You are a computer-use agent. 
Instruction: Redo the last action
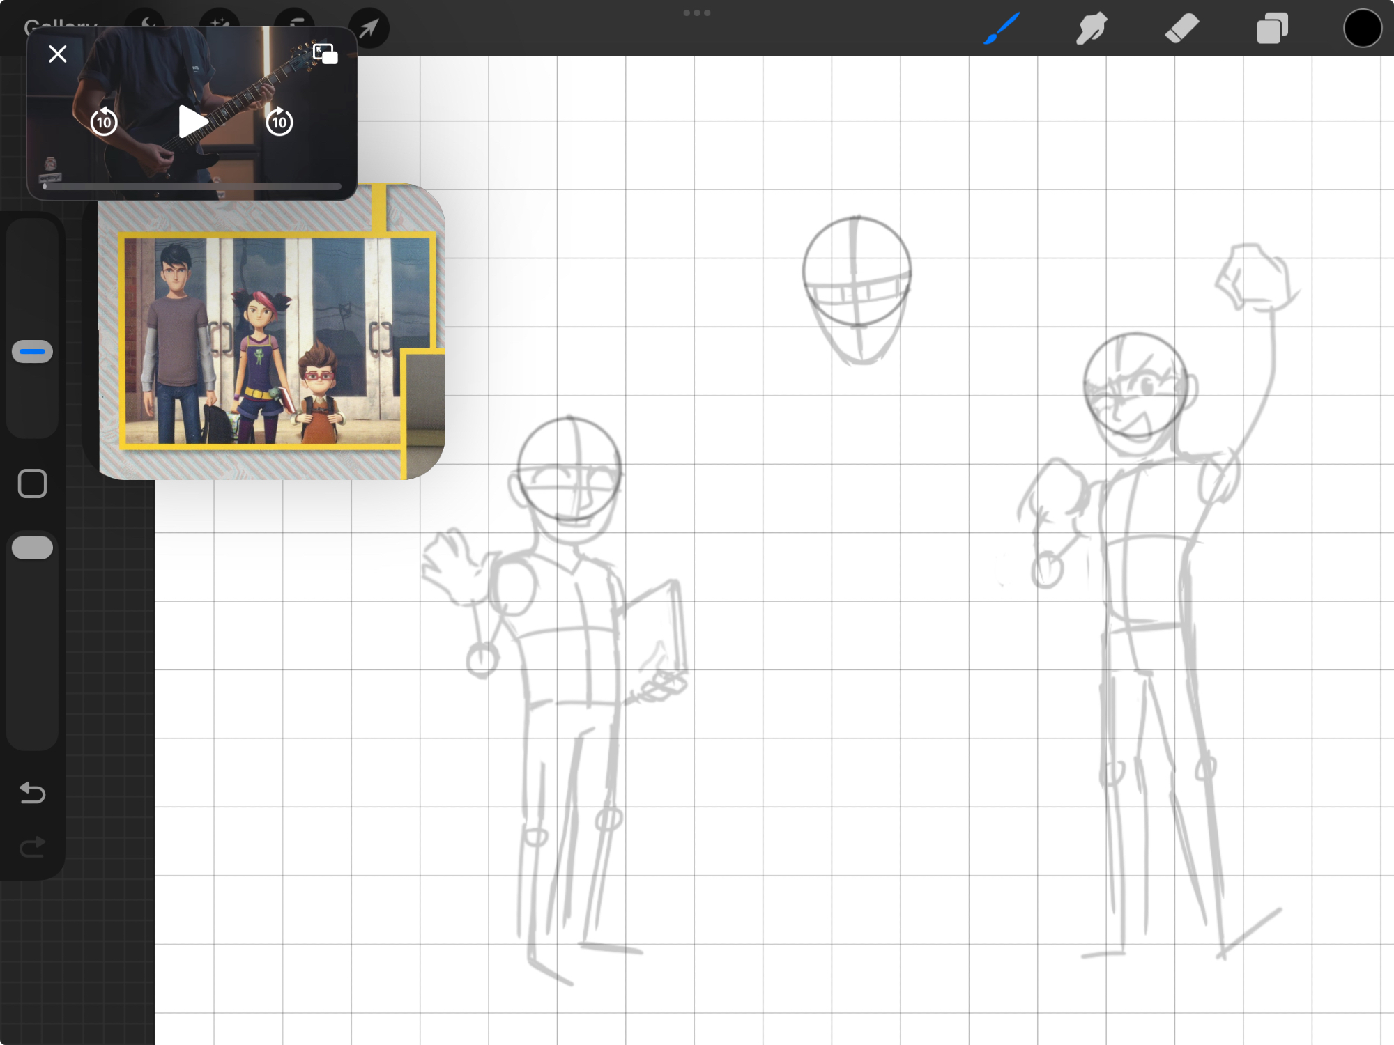32,847
